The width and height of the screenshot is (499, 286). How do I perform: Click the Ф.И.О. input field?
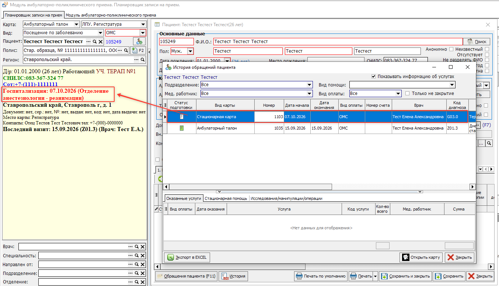point(338,42)
